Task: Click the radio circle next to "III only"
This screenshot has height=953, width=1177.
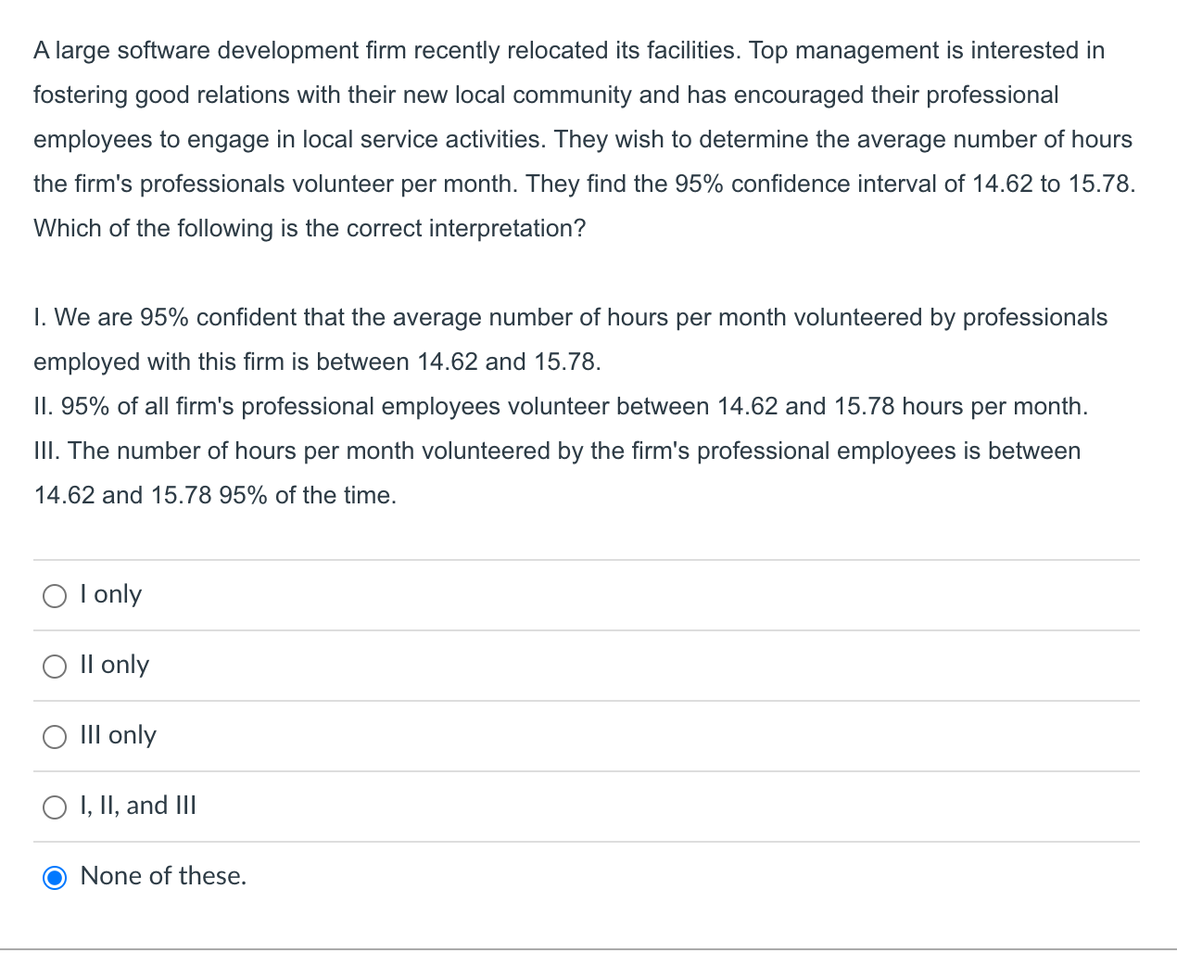Action: (54, 737)
